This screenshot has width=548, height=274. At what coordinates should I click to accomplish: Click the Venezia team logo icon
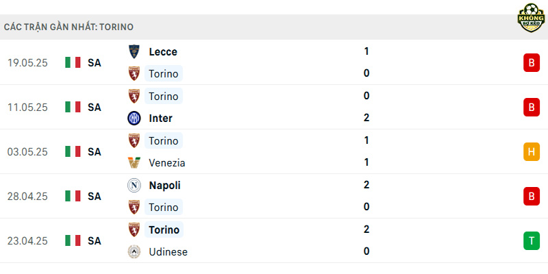(134, 163)
